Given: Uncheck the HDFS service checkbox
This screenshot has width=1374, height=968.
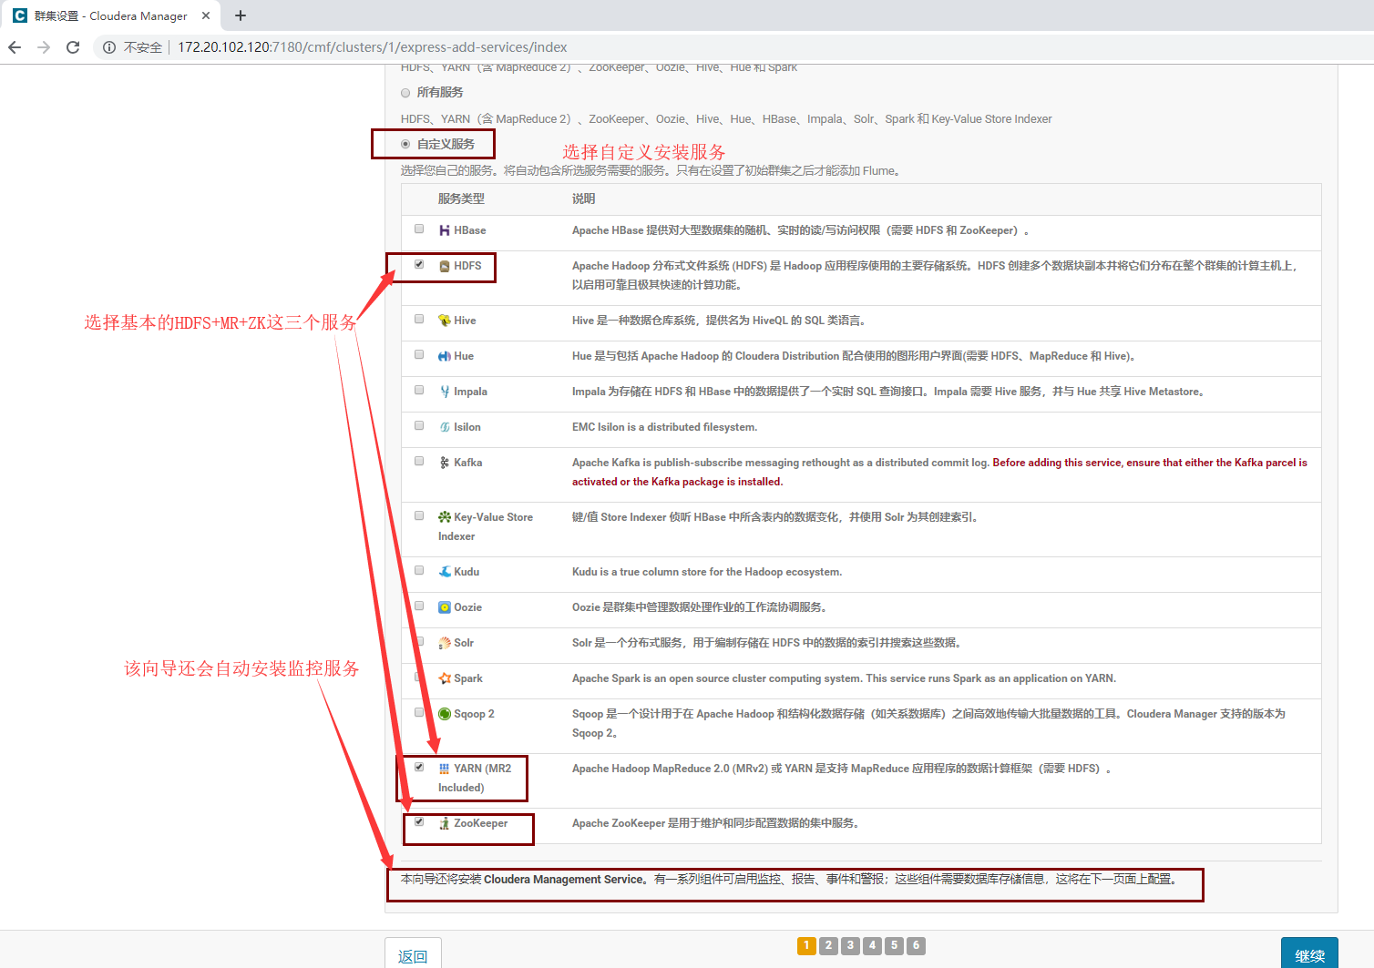Looking at the screenshot, I should point(419,264).
